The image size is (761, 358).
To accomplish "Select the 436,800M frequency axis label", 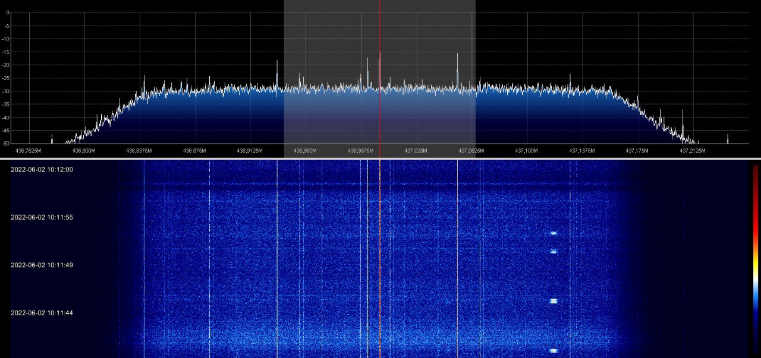I will point(83,151).
